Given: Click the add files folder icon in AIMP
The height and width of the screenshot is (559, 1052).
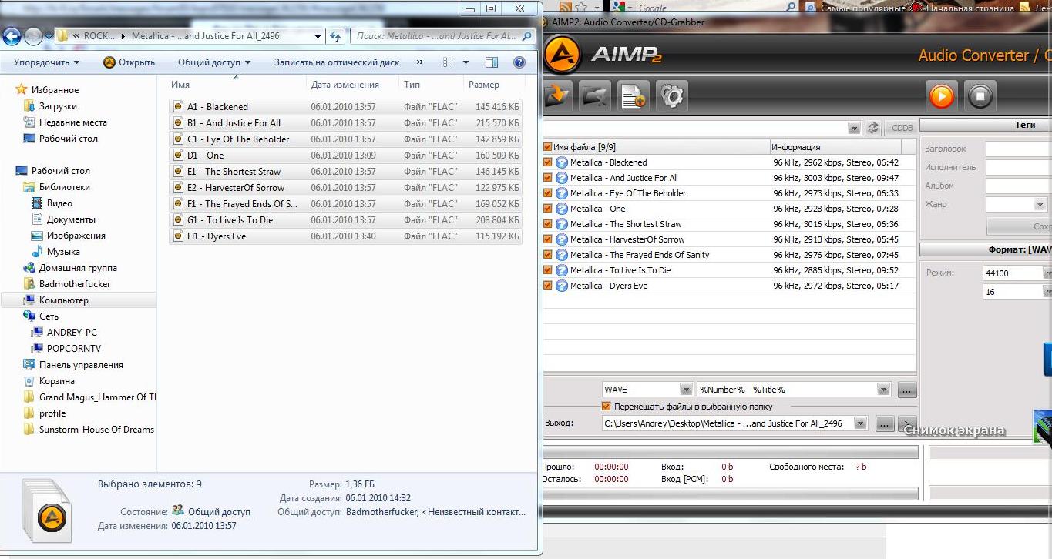Looking at the screenshot, I should (556, 96).
